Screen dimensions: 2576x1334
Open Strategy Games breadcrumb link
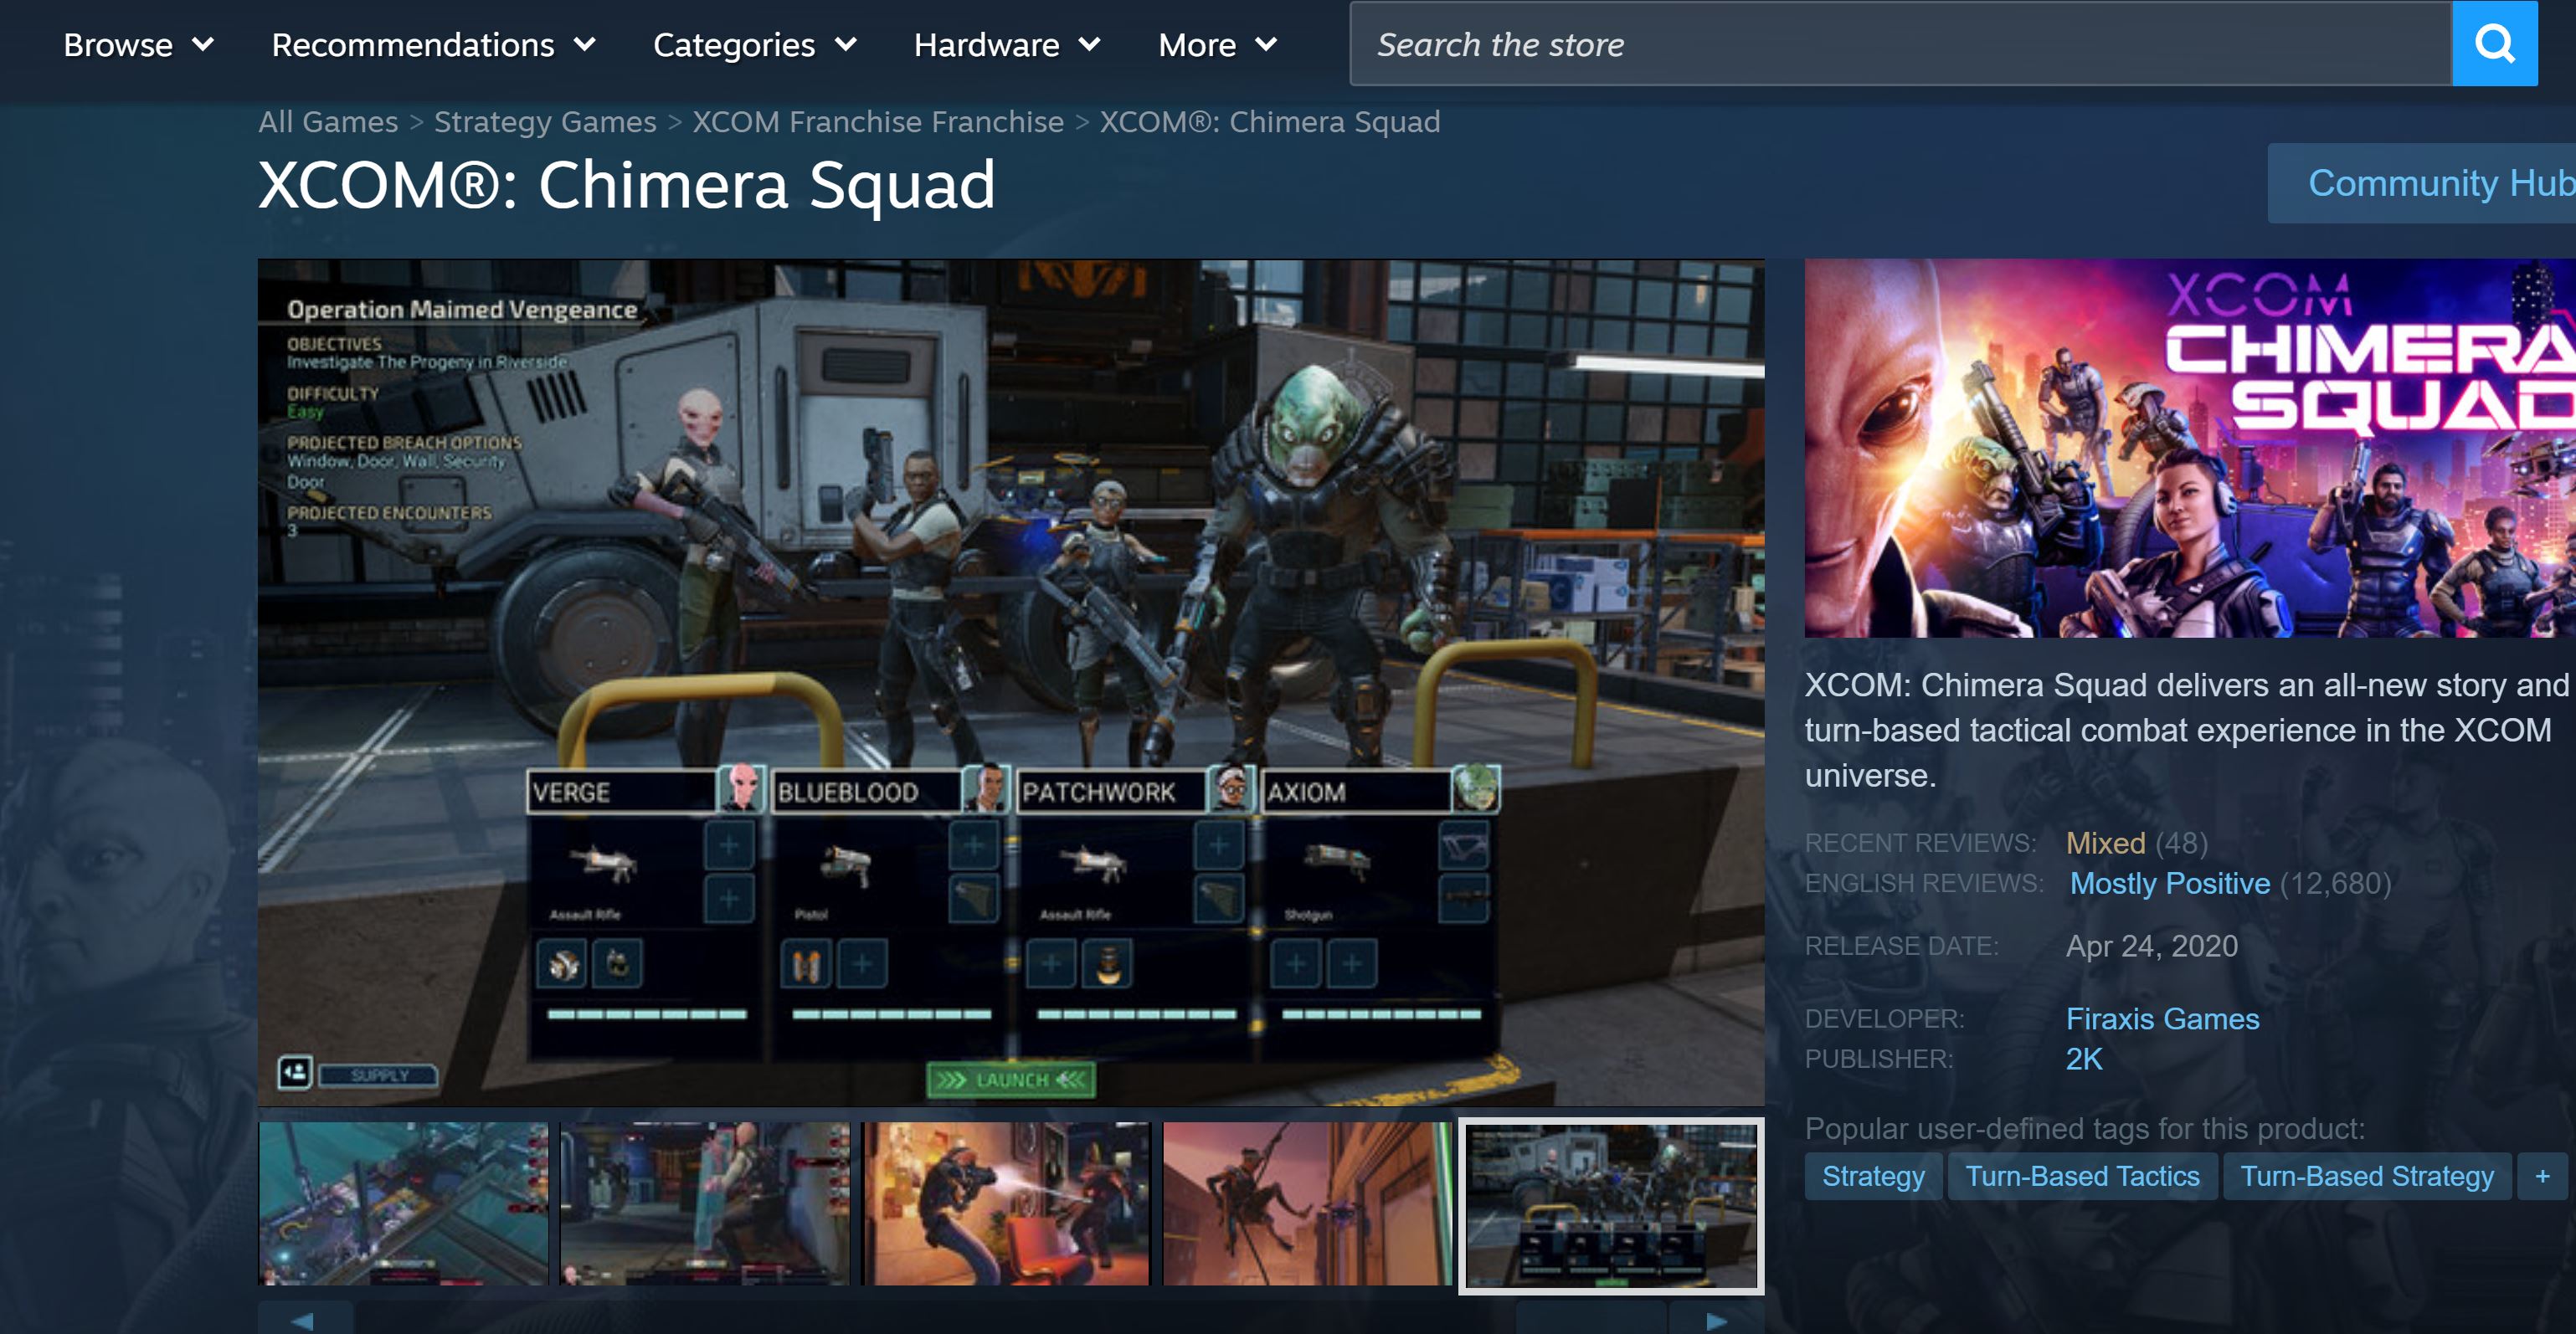tap(544, 122)
